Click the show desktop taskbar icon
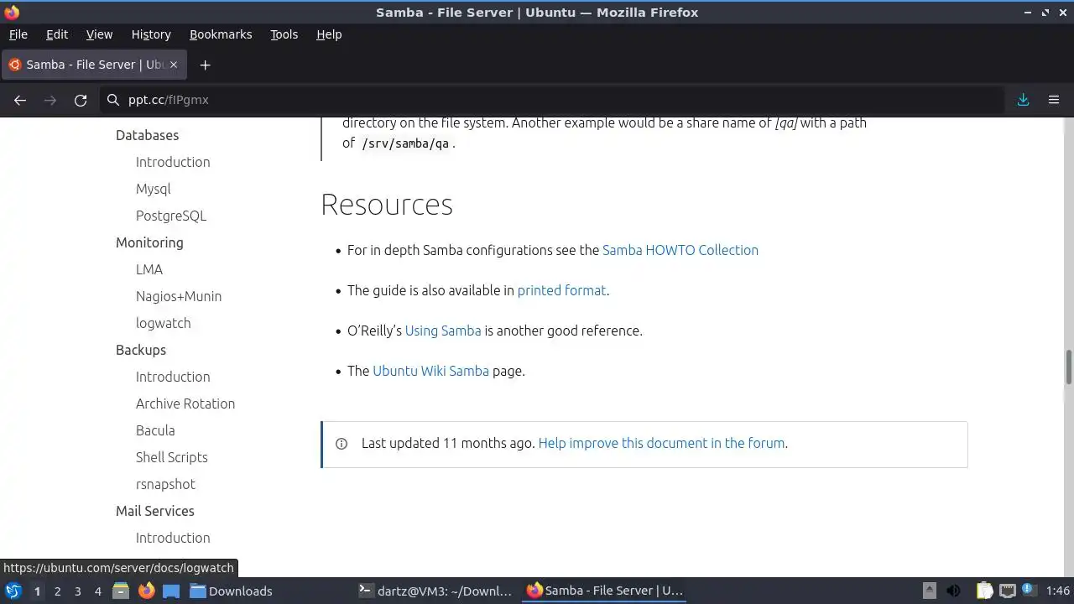This screenshot has height=604, width=1074. (x=171, y=591)
